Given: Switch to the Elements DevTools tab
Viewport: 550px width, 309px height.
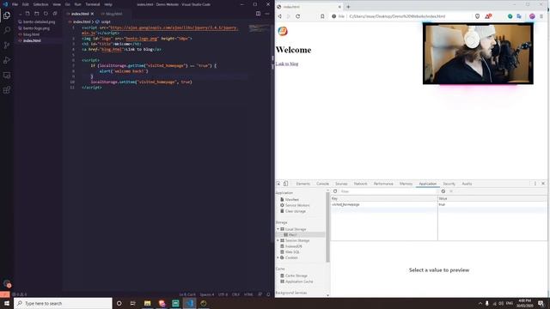Looking at the screenshot, I should 303,184.
